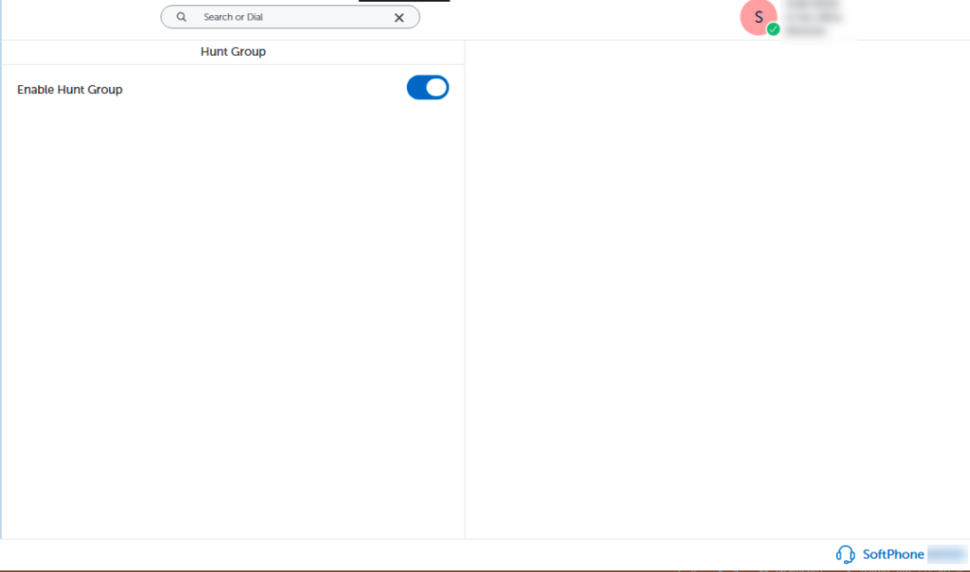Select the search icon inside Search or Dial bar
Viewport: 970px width, 572px height.
coord(181,17)
